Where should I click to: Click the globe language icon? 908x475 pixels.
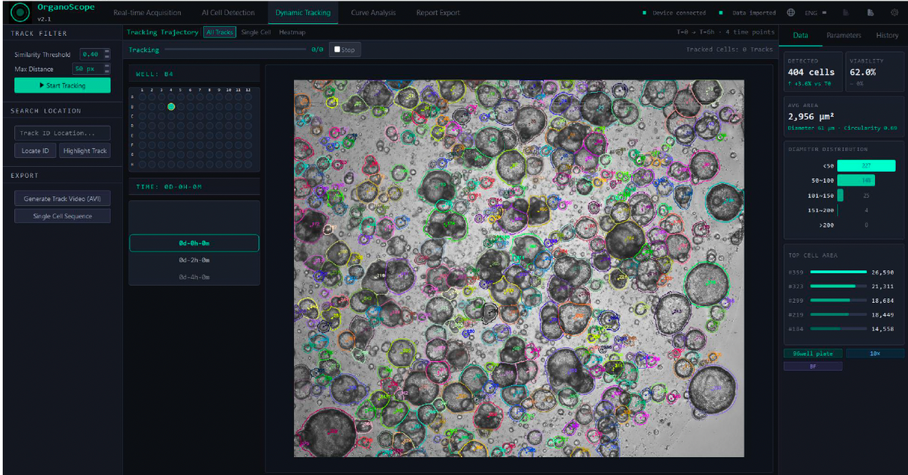coord(791,13)
